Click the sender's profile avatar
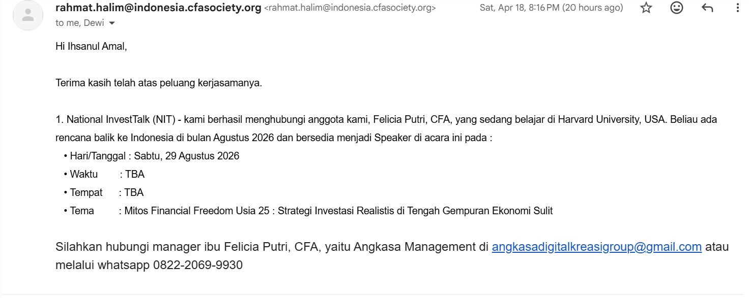Screen dimensions: 749x298 [28, 15]
